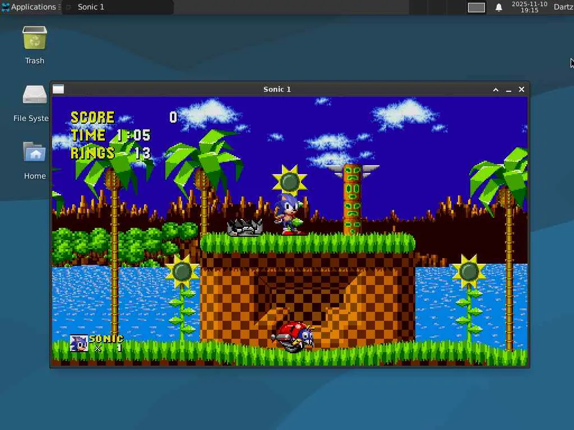Shade the Sonic 1 window with up arrow

tap(496, 90)
